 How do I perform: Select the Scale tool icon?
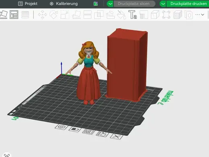tap(65, 14)
